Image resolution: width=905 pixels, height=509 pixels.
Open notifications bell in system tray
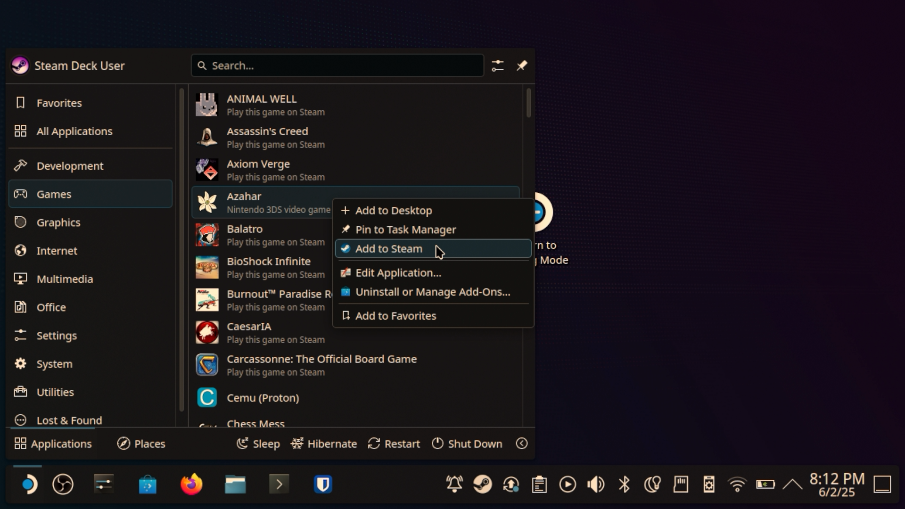pyautogui.click(x=454, y=484)
